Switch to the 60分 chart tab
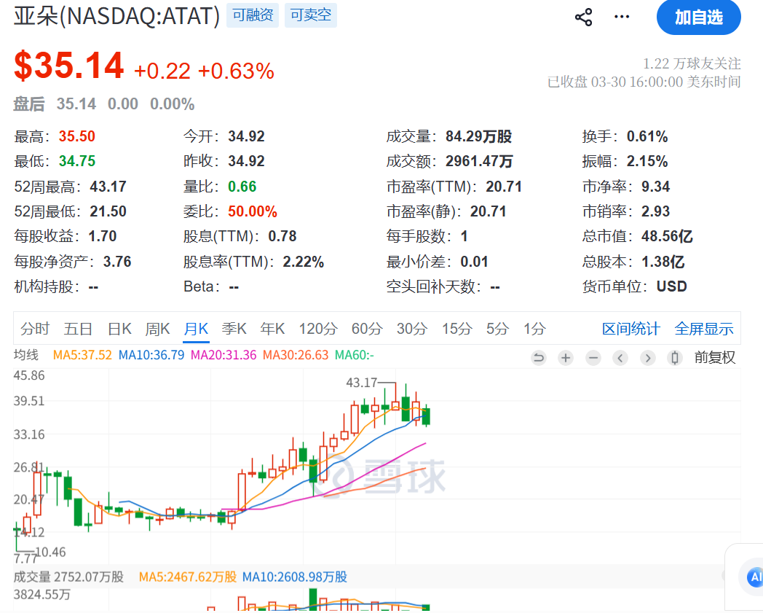This screenshot has width=763, height=613. coord(367,329)
